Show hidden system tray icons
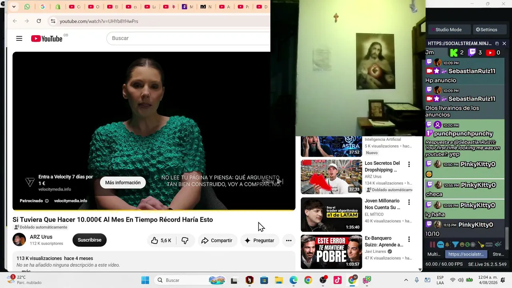This screenshot has width=512, height=288. (x=406, y=280)
